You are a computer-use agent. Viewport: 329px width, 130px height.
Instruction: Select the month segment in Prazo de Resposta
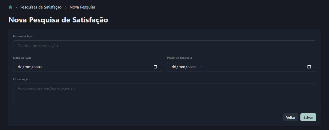coord(182,67)
